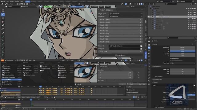
Task: Click the Rhubarb lipsync button
Action: pos(120,55)
